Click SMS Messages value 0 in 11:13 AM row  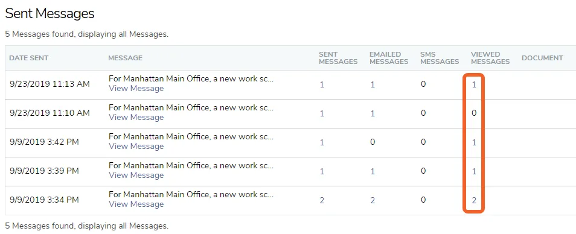pyautogui.click(x=423, y=84)
